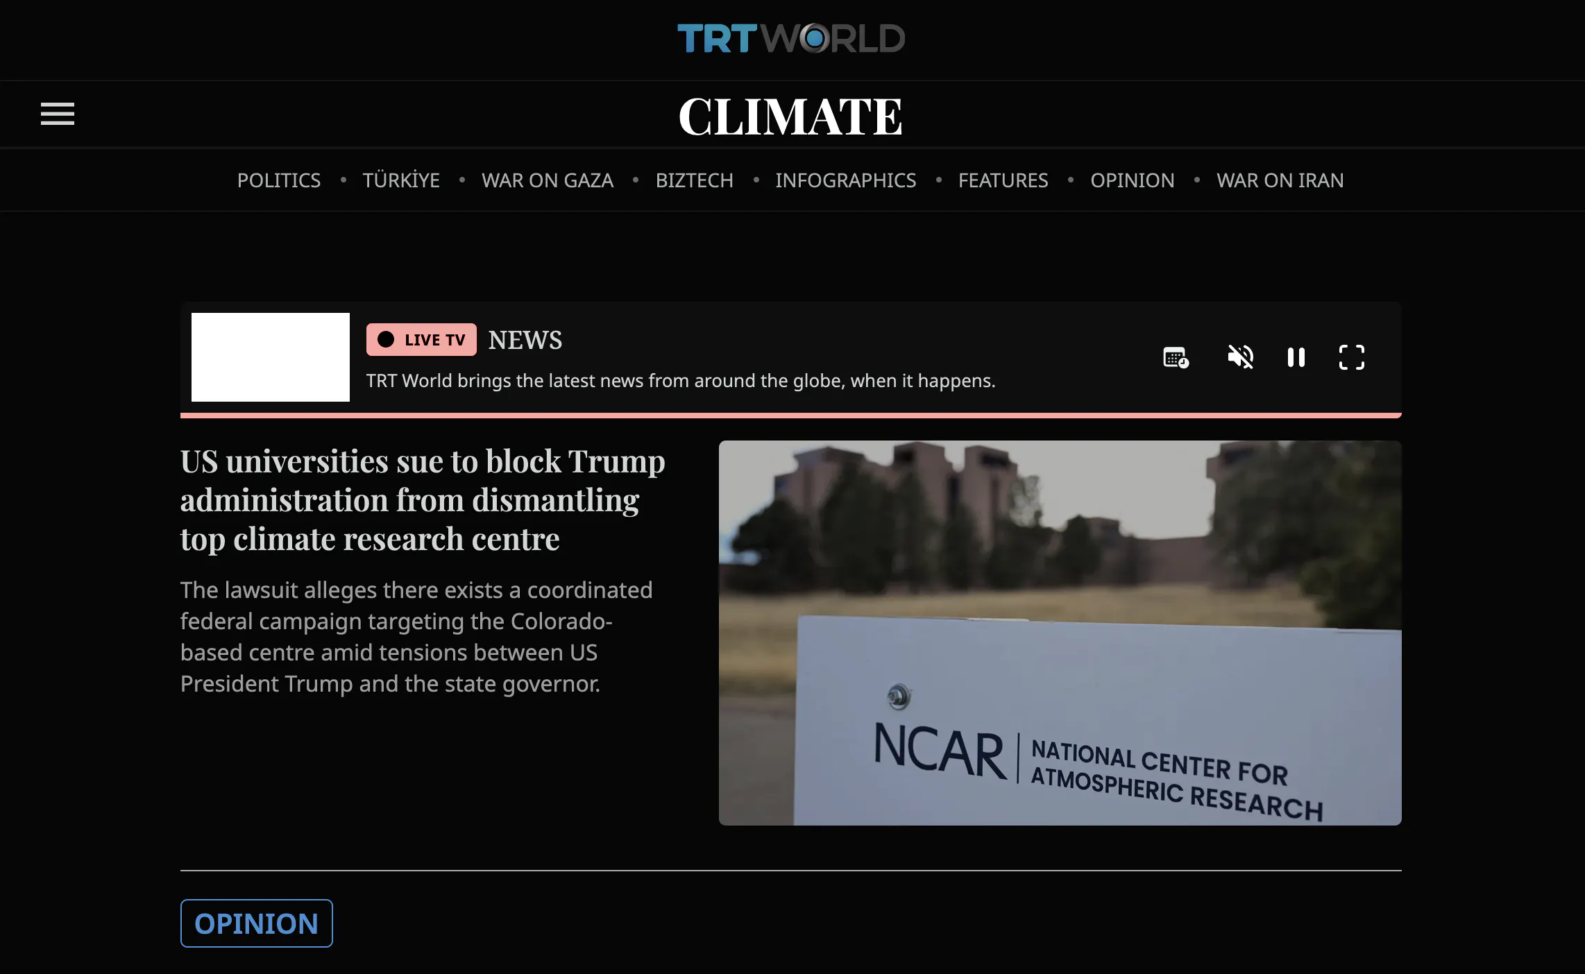
Task: Open the live TV video thumbnail
Action: click(x=271, y=357)
